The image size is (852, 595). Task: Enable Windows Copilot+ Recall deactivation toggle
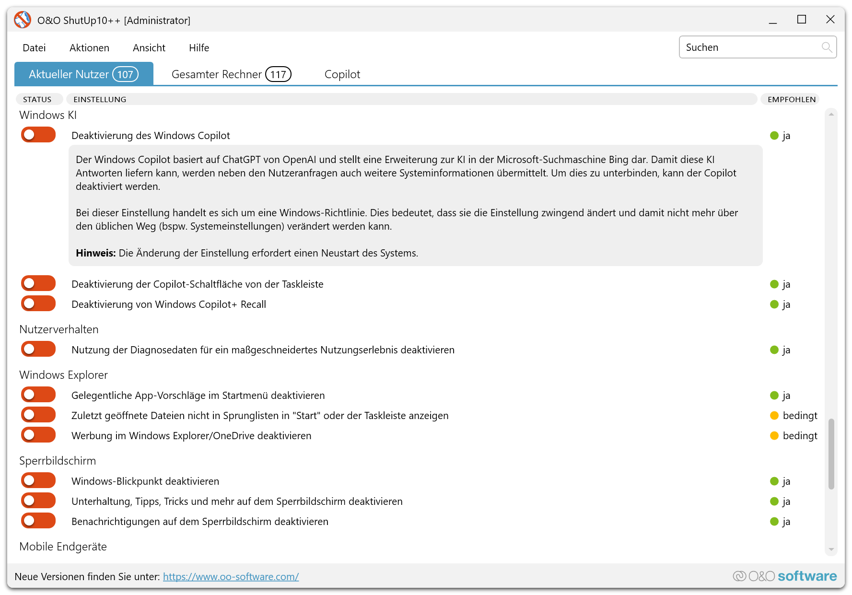38,304
